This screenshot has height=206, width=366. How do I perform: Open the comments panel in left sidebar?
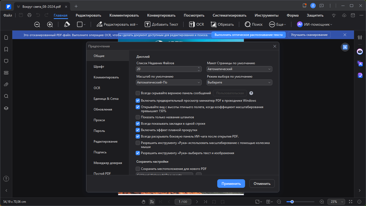click(x=6, y=61)
